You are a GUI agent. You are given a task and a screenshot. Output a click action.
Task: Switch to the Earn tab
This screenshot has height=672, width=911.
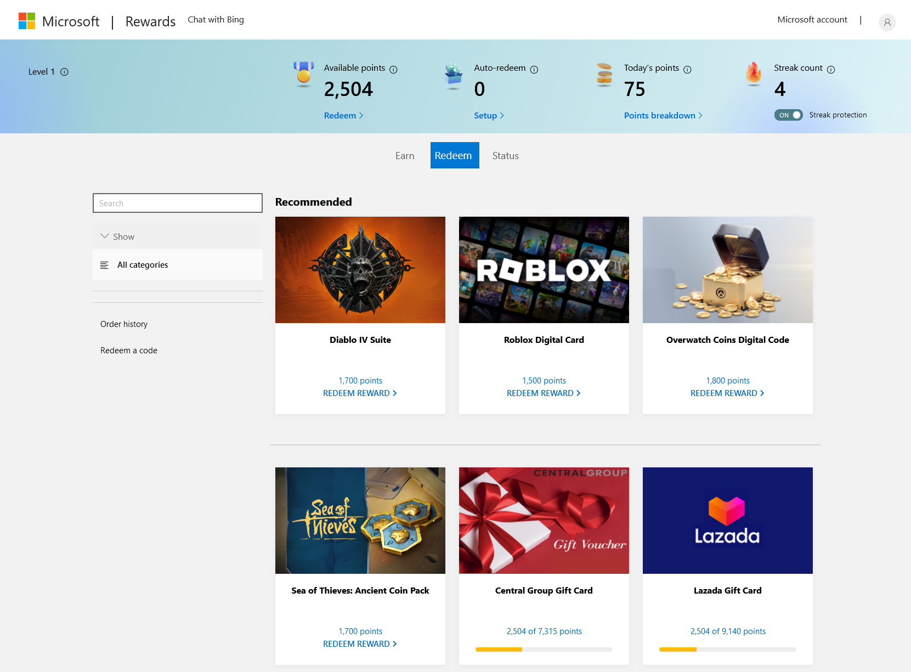pyautogui.click(x=405, y=156)
